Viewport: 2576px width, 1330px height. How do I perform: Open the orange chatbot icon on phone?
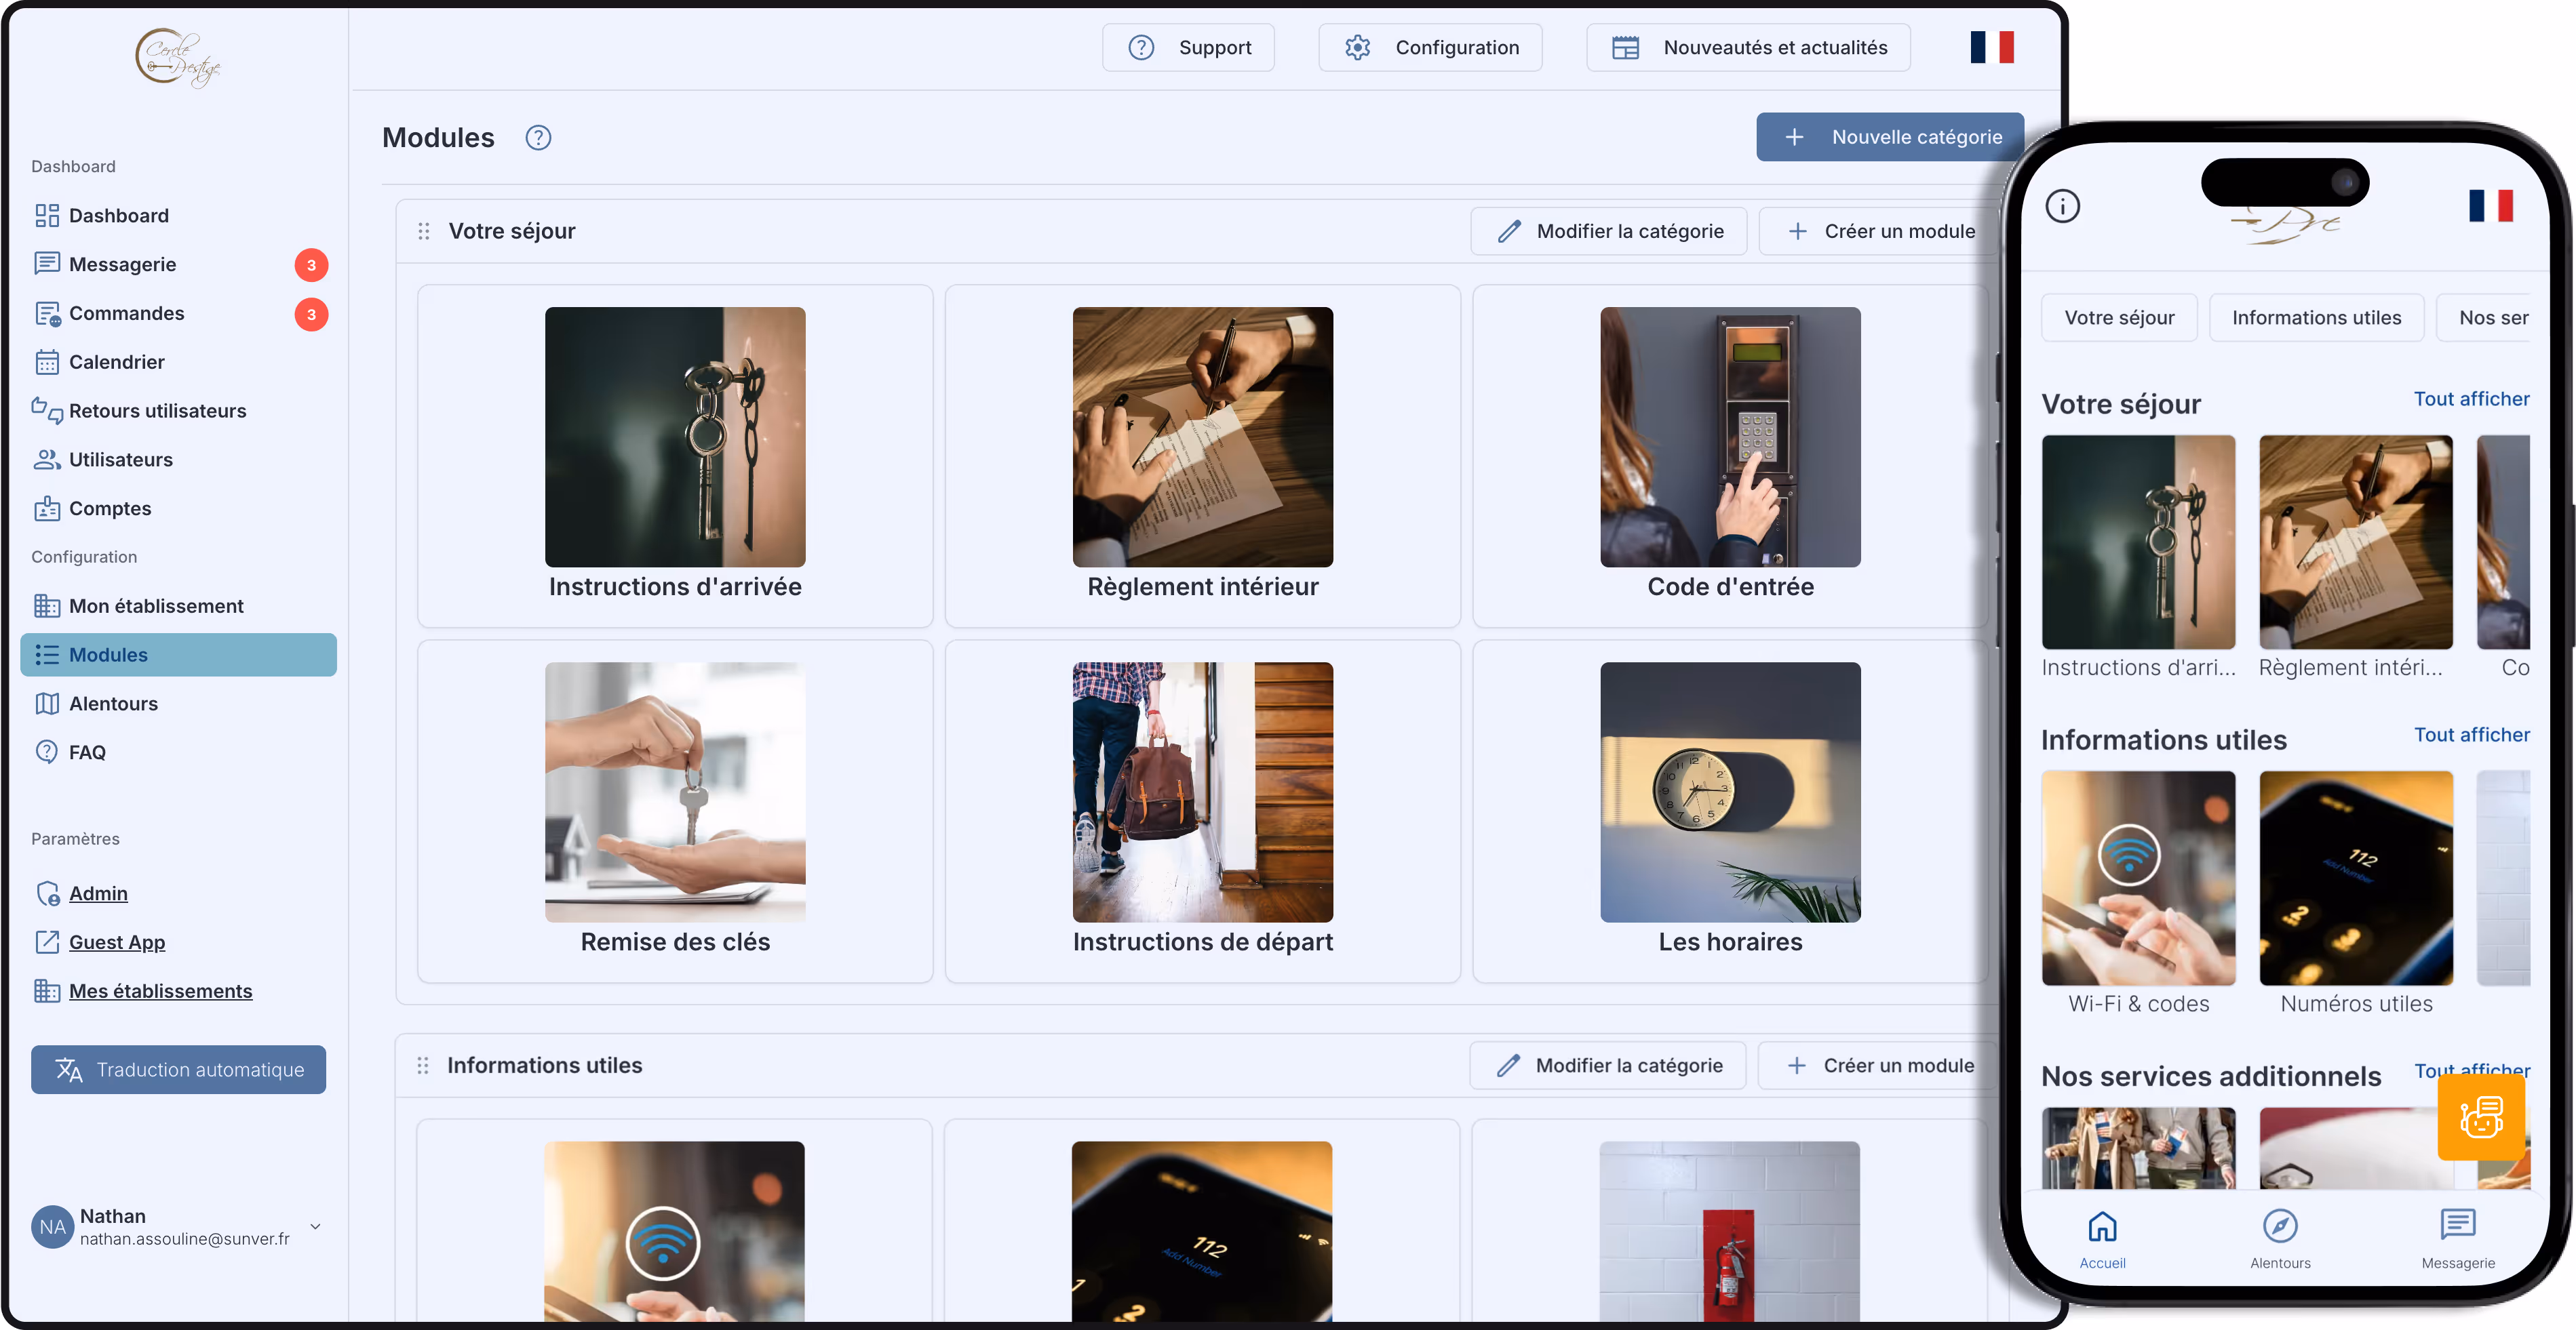coord(2480,1117)
